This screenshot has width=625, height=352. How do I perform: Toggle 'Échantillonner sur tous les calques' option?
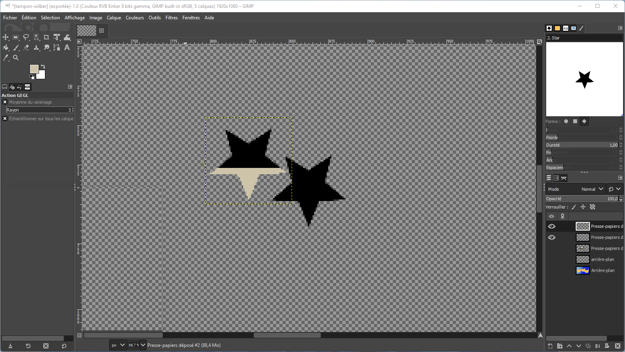(x=5, y=119)
